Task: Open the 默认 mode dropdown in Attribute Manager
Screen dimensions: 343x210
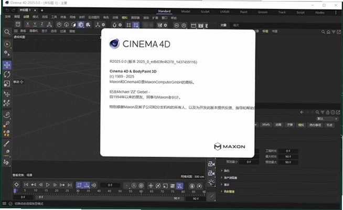Action: click(x=327, y=119)
